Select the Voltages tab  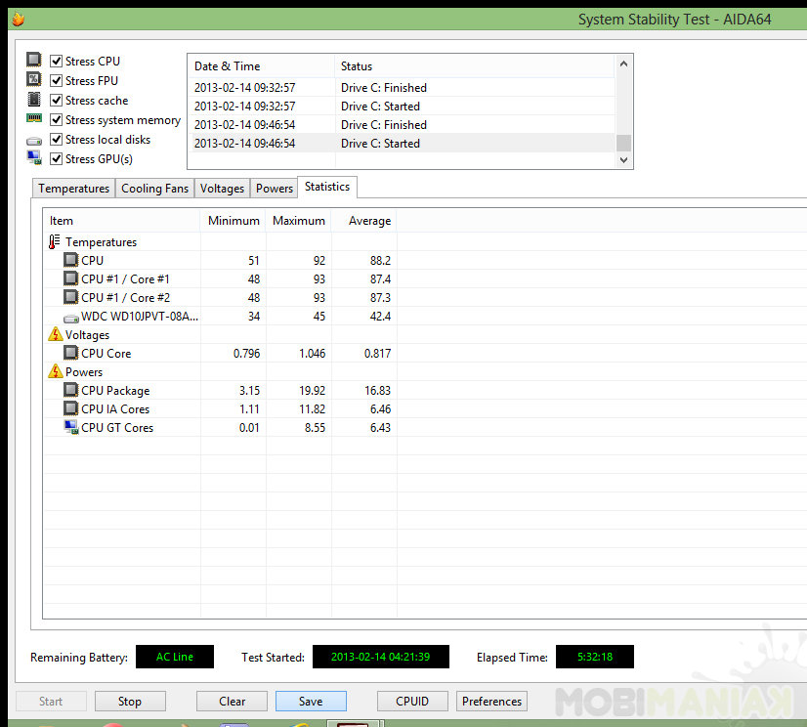tap(222, 189)
